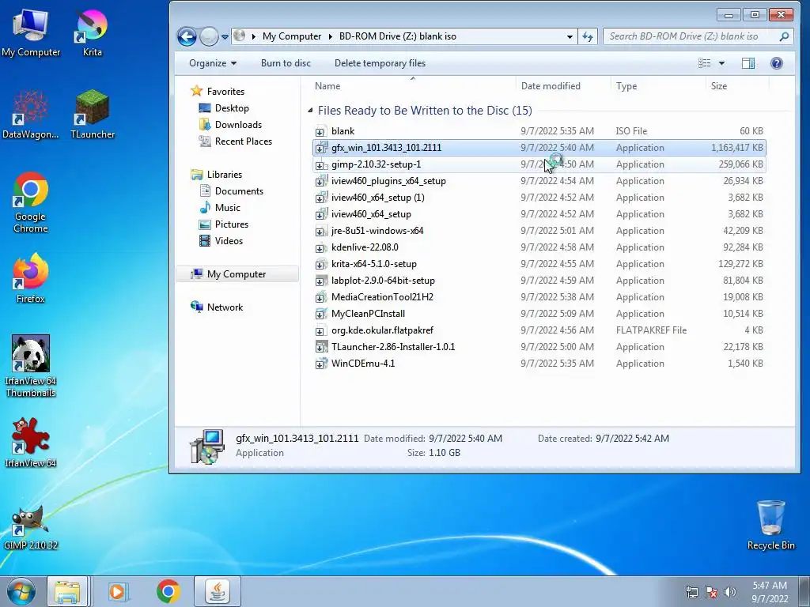
Task: Click the Change your view button
Action: pyautogui.click(x=705, y=63)
